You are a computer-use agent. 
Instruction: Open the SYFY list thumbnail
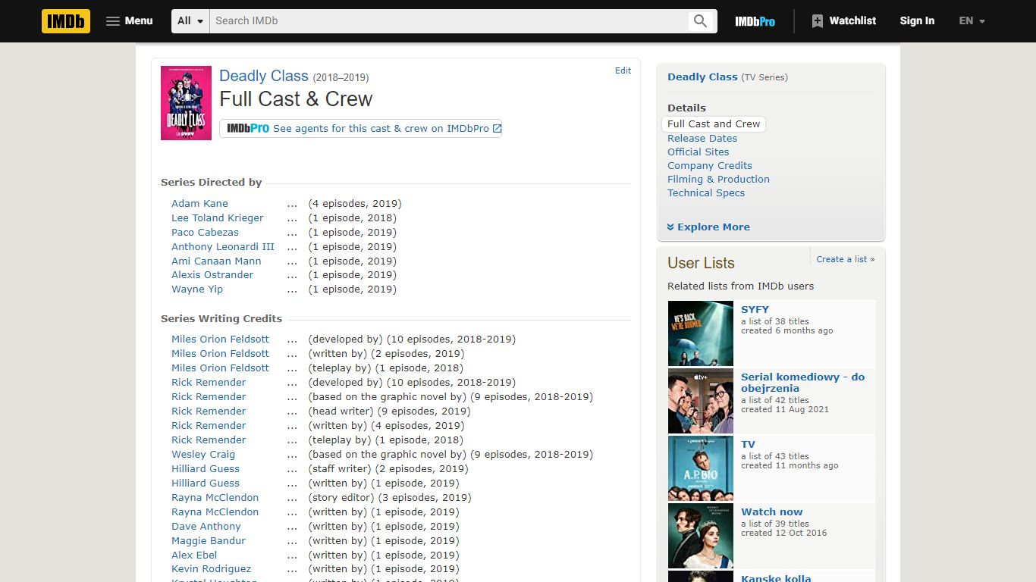[x=701, y=333]
